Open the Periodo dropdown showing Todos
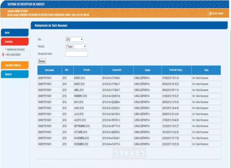 [x=76, y=47]
